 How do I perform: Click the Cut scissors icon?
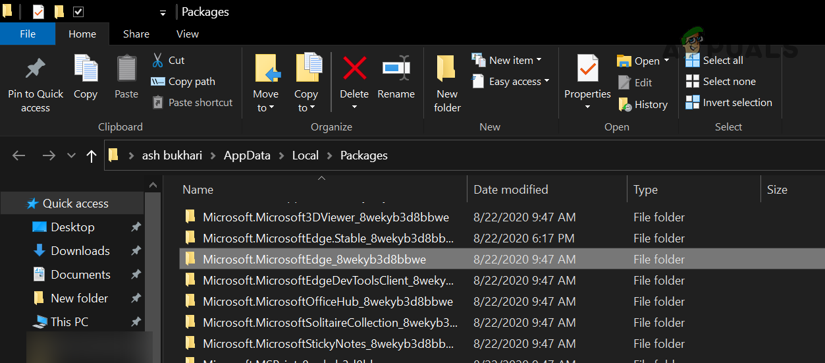click(x=158, y=60)
